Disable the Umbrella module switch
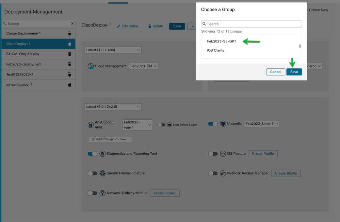Image resolution: width=340 pixels, height=222 pixels. pos(213,124)
